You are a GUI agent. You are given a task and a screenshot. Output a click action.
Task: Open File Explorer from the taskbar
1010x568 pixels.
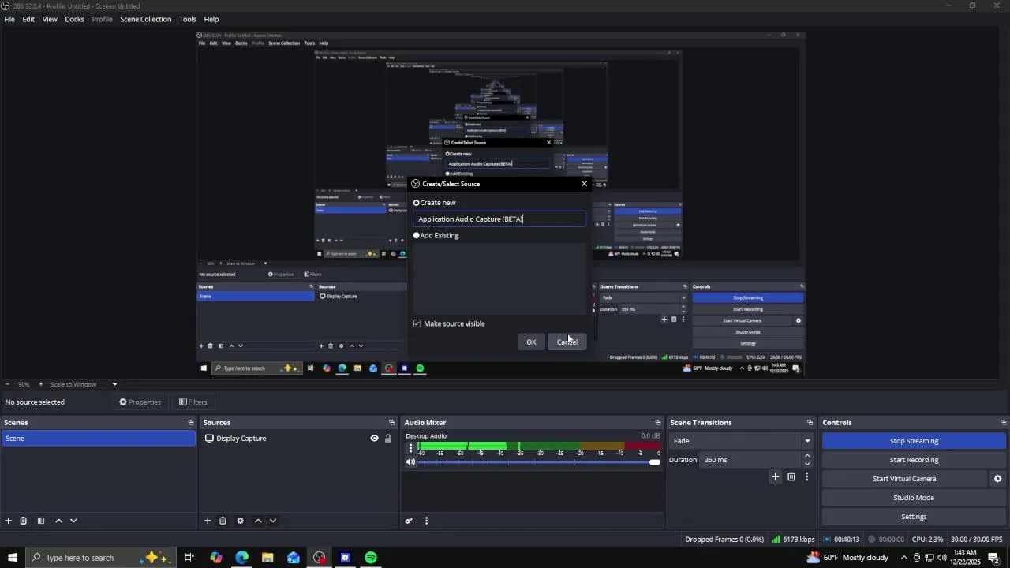(x=267, y=558)
